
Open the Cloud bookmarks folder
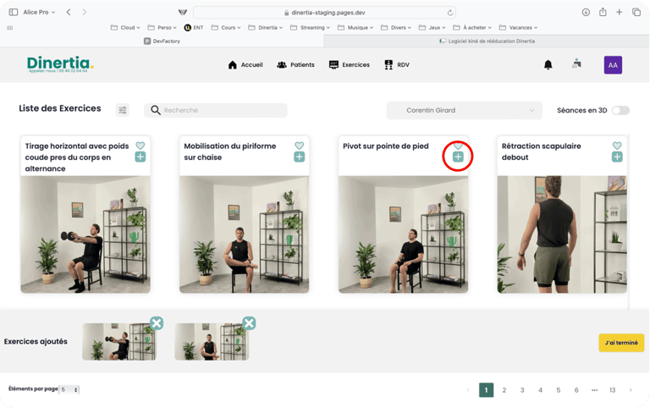coord(125,27)
